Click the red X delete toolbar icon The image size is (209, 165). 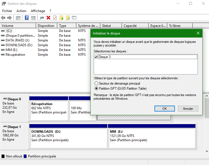click(x=48, y=18)
